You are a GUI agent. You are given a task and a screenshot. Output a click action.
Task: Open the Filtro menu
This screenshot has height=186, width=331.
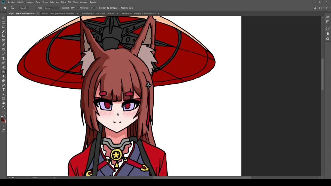pyautogui.click(x=63, y=2)
